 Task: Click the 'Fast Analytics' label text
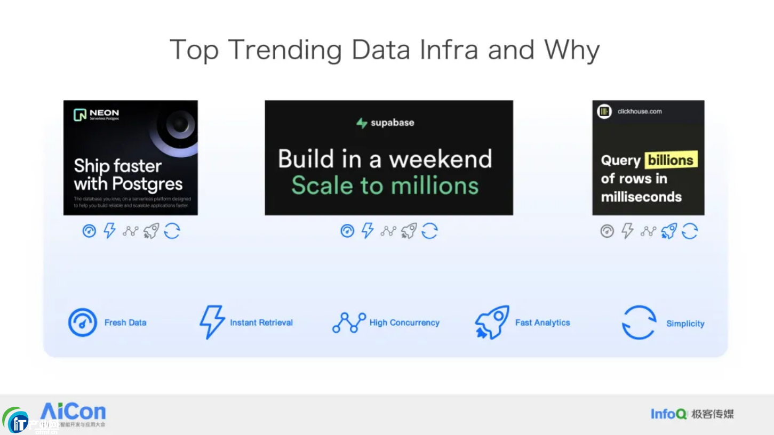click(x=542, y=323)
